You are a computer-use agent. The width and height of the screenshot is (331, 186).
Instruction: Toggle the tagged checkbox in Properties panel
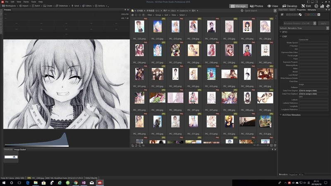click(282, 14)
